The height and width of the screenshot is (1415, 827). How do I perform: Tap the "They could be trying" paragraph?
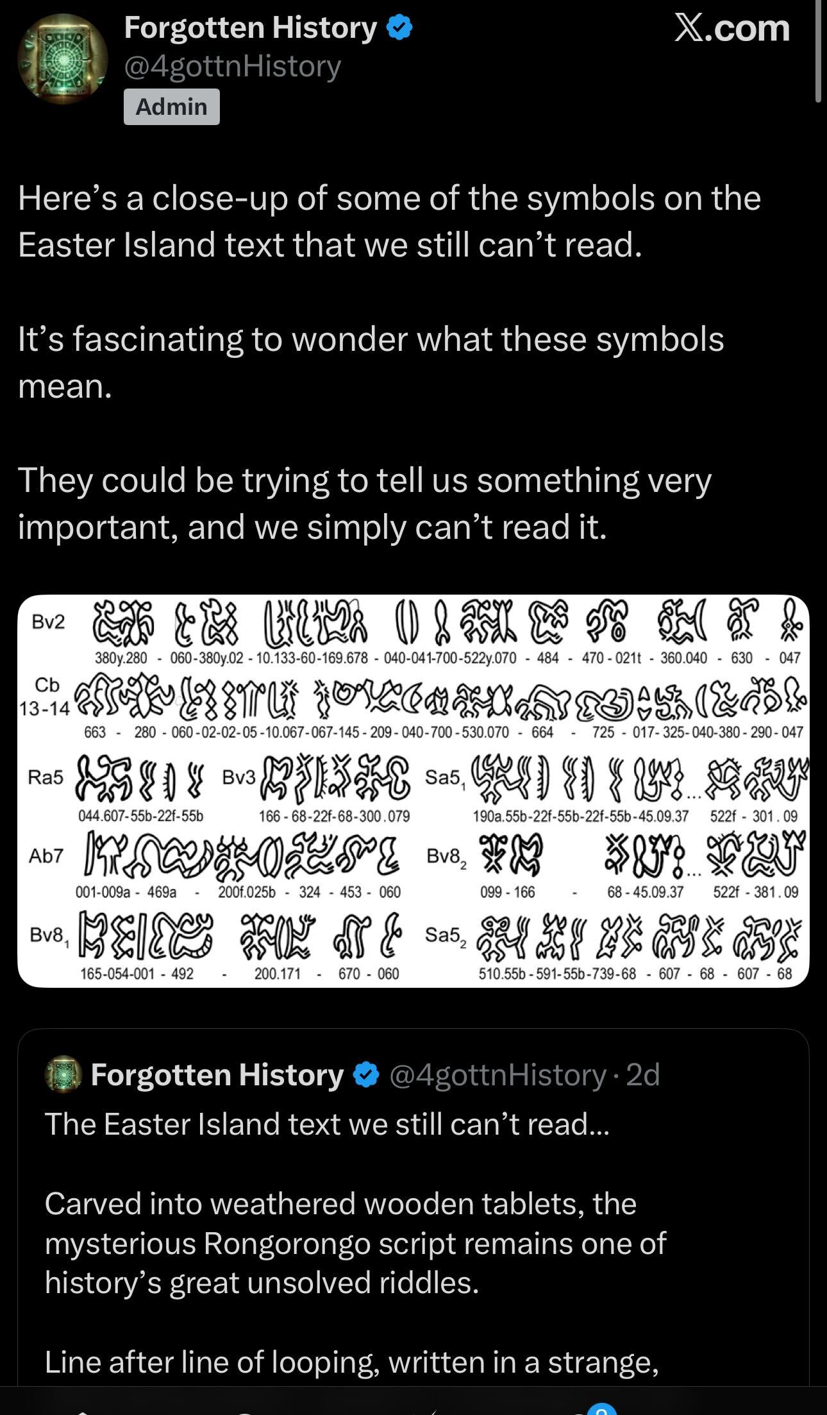[x=364, y=504]
